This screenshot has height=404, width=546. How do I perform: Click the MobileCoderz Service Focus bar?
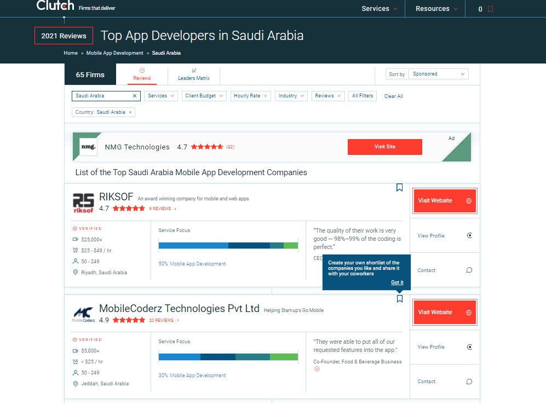[x=228, y=357]
